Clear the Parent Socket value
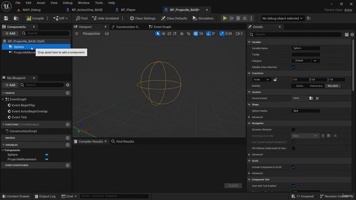The width and height of the screenshot is (356, 200). [x=317, y=98]
